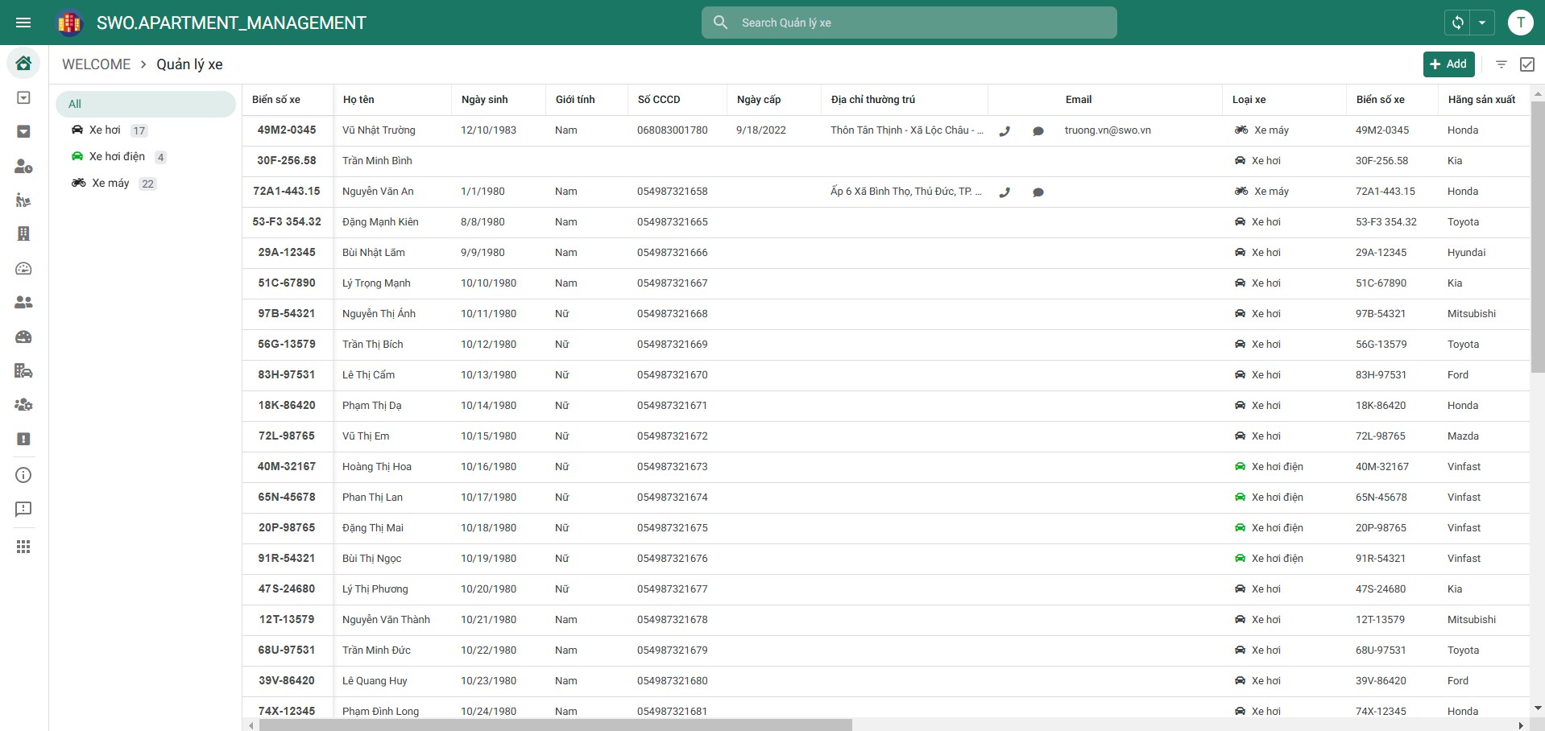Open the feedback speech bubble sidebar icon
The width and height of the screenshot is (1545, 731).
[x=23, y=509]
